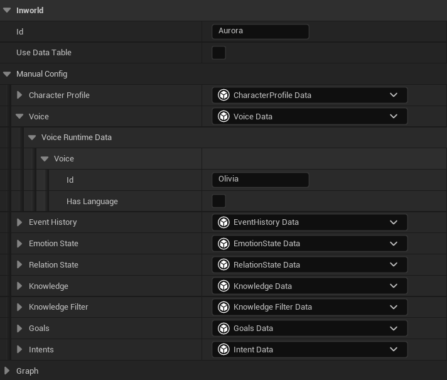
Task: Enable the Use Data Table checkbox
Action: pos(218,53)
